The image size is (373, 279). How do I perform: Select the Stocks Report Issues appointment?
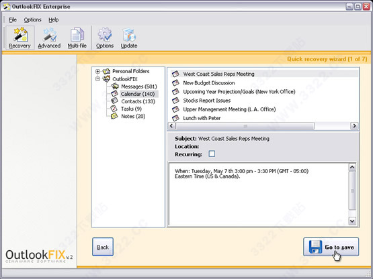click(x=207, y=101)
